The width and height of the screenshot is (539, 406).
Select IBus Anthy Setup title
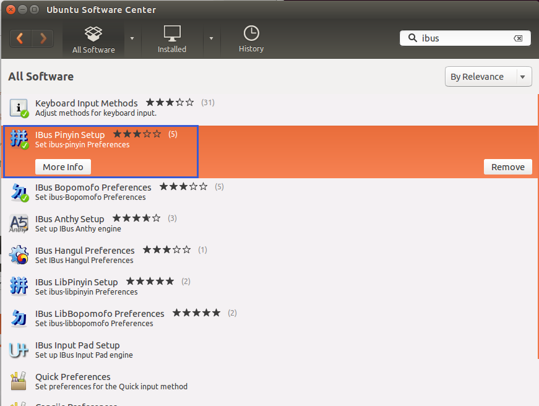[x=70, y=219]
